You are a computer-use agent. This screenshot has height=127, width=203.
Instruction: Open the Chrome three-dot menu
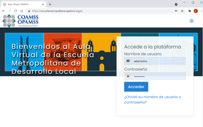point(201,11)
